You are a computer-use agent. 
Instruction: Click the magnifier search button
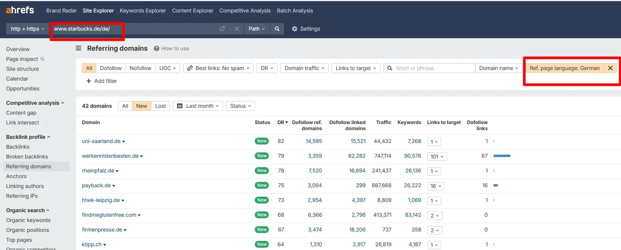[277, 29]
